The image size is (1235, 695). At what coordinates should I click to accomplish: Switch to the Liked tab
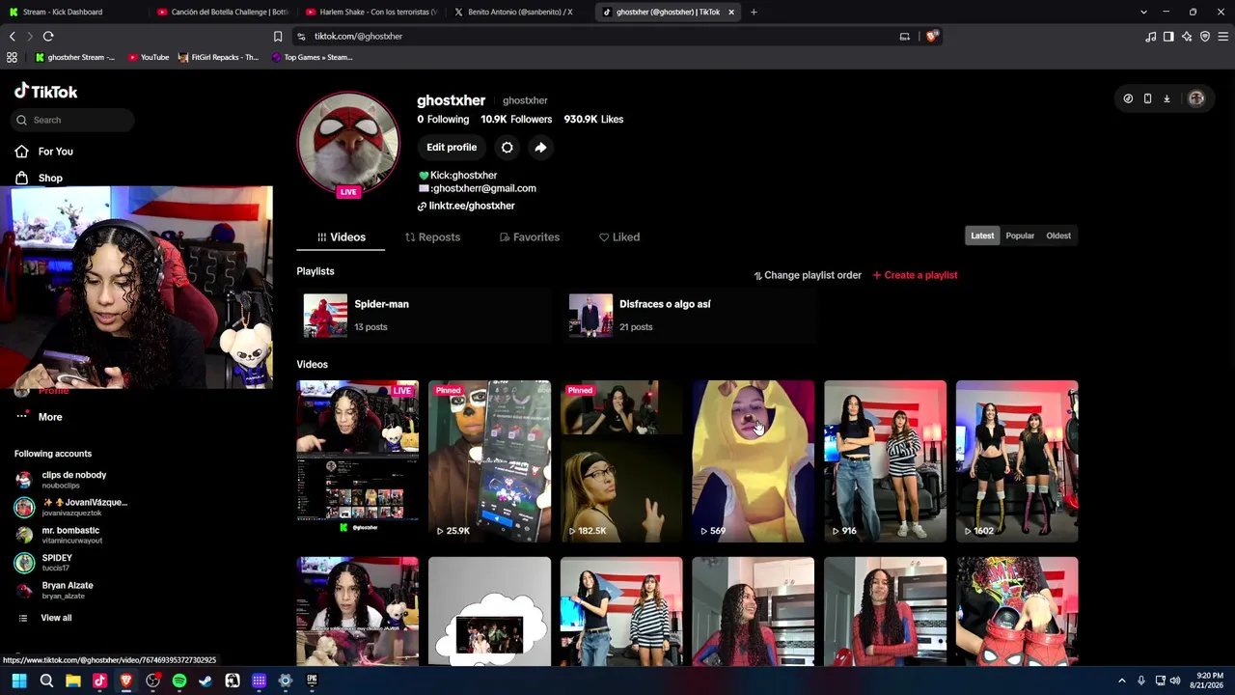[x=619, y=237]
